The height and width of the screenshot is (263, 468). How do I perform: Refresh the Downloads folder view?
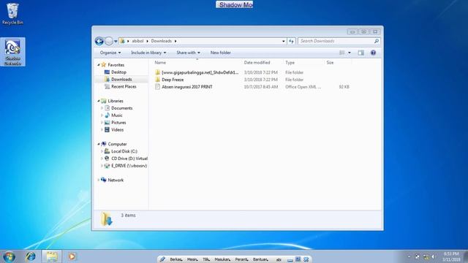coord(291,41)
